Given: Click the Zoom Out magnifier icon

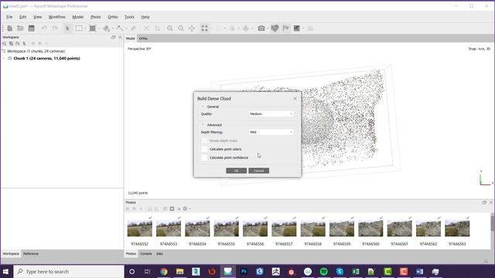Looking at the screenshot, I should [x=181, y=29].
